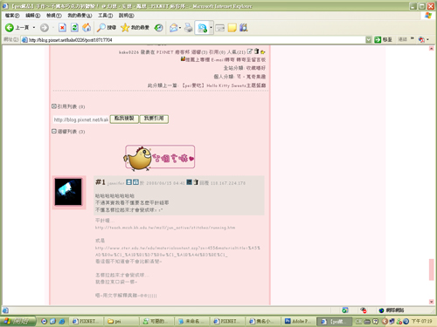Click the last toolbar icon beside yellow note
Screen dimensions: 437x327
[x=244, y=28]
